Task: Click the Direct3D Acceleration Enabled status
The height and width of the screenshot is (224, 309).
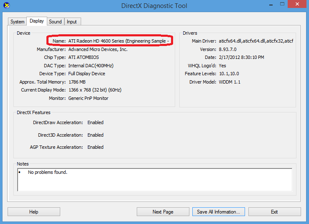Action: point(95,135)
